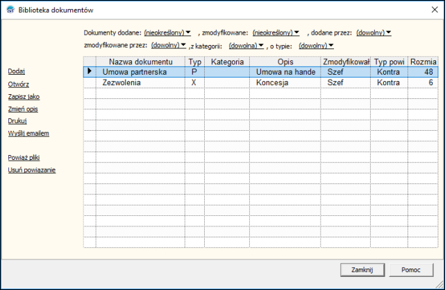The height and width of the screenshot is (290, 445).
Task: Click the size cell showing 6
Action: (x=423, y=82)
